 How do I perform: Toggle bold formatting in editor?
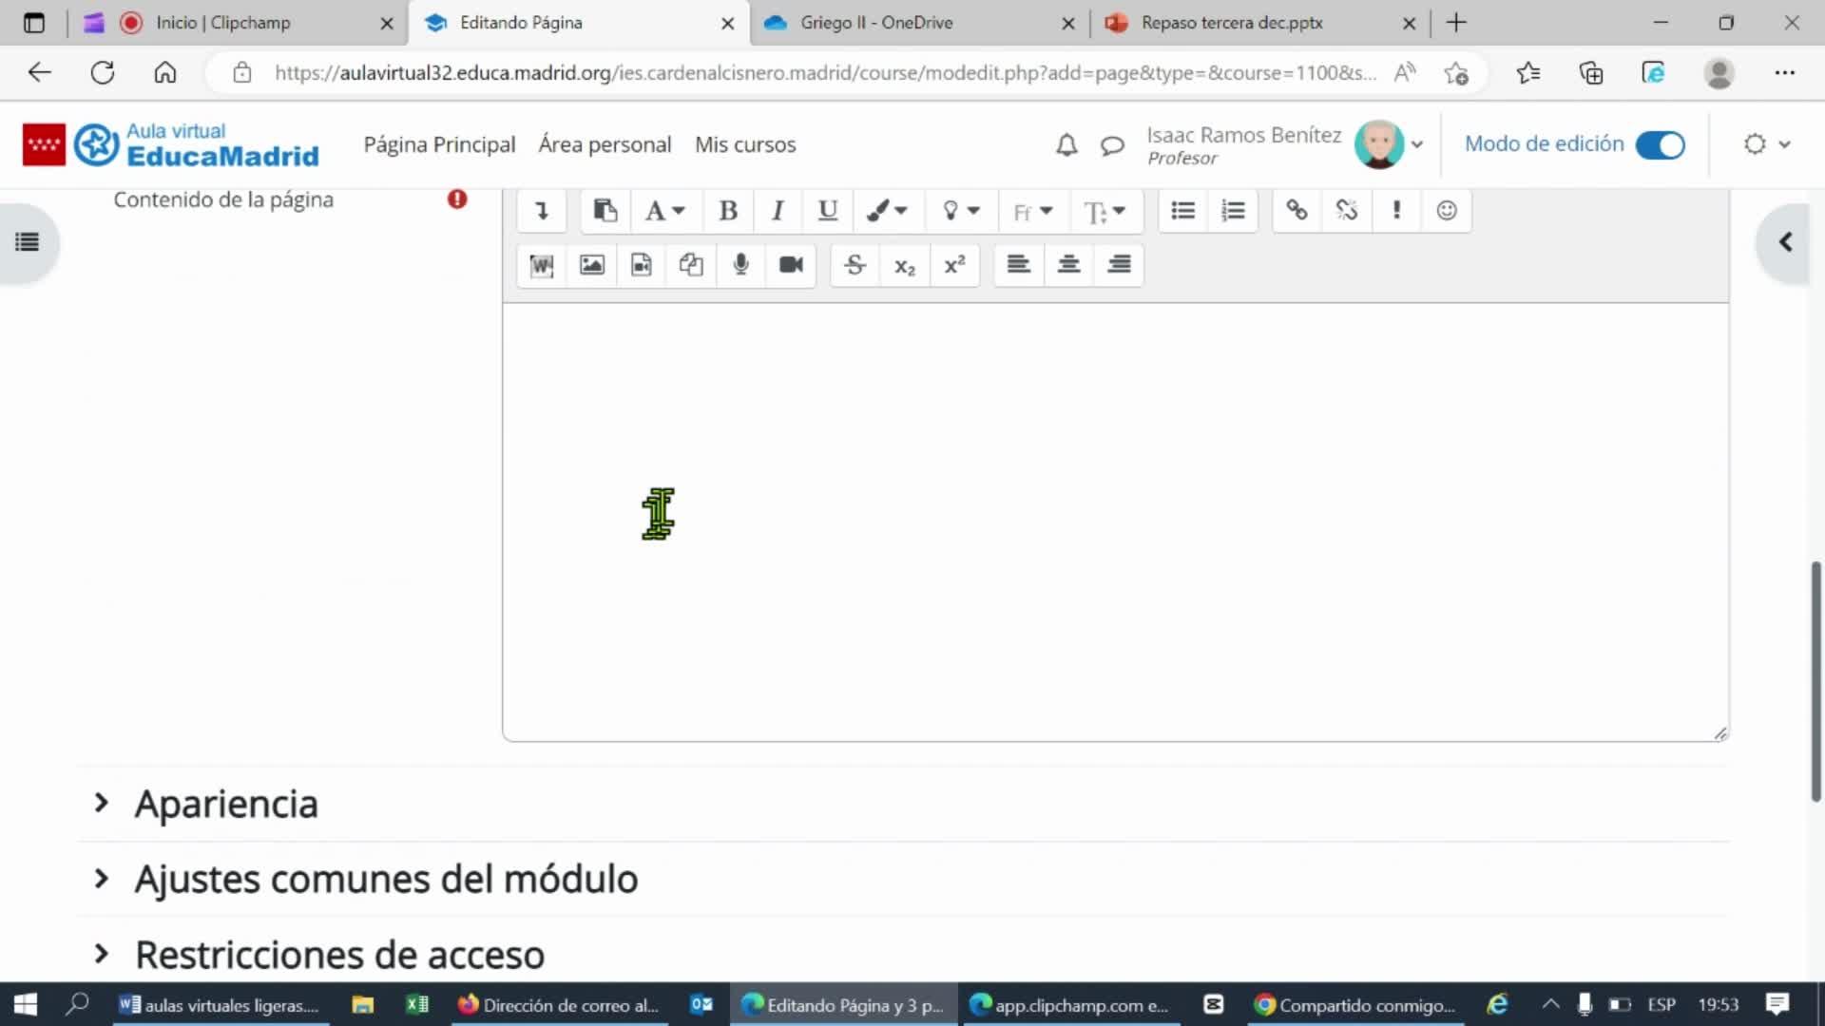728,211
